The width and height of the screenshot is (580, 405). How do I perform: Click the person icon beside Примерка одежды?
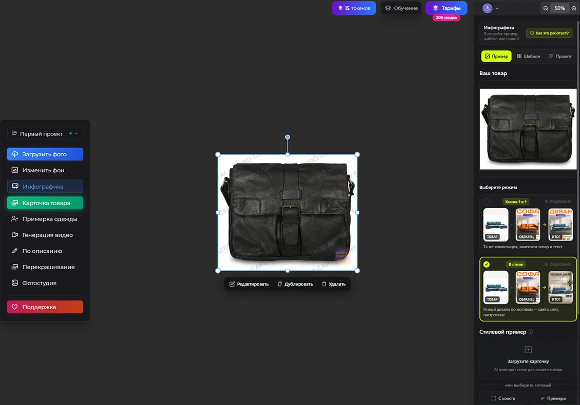(15, 219)
